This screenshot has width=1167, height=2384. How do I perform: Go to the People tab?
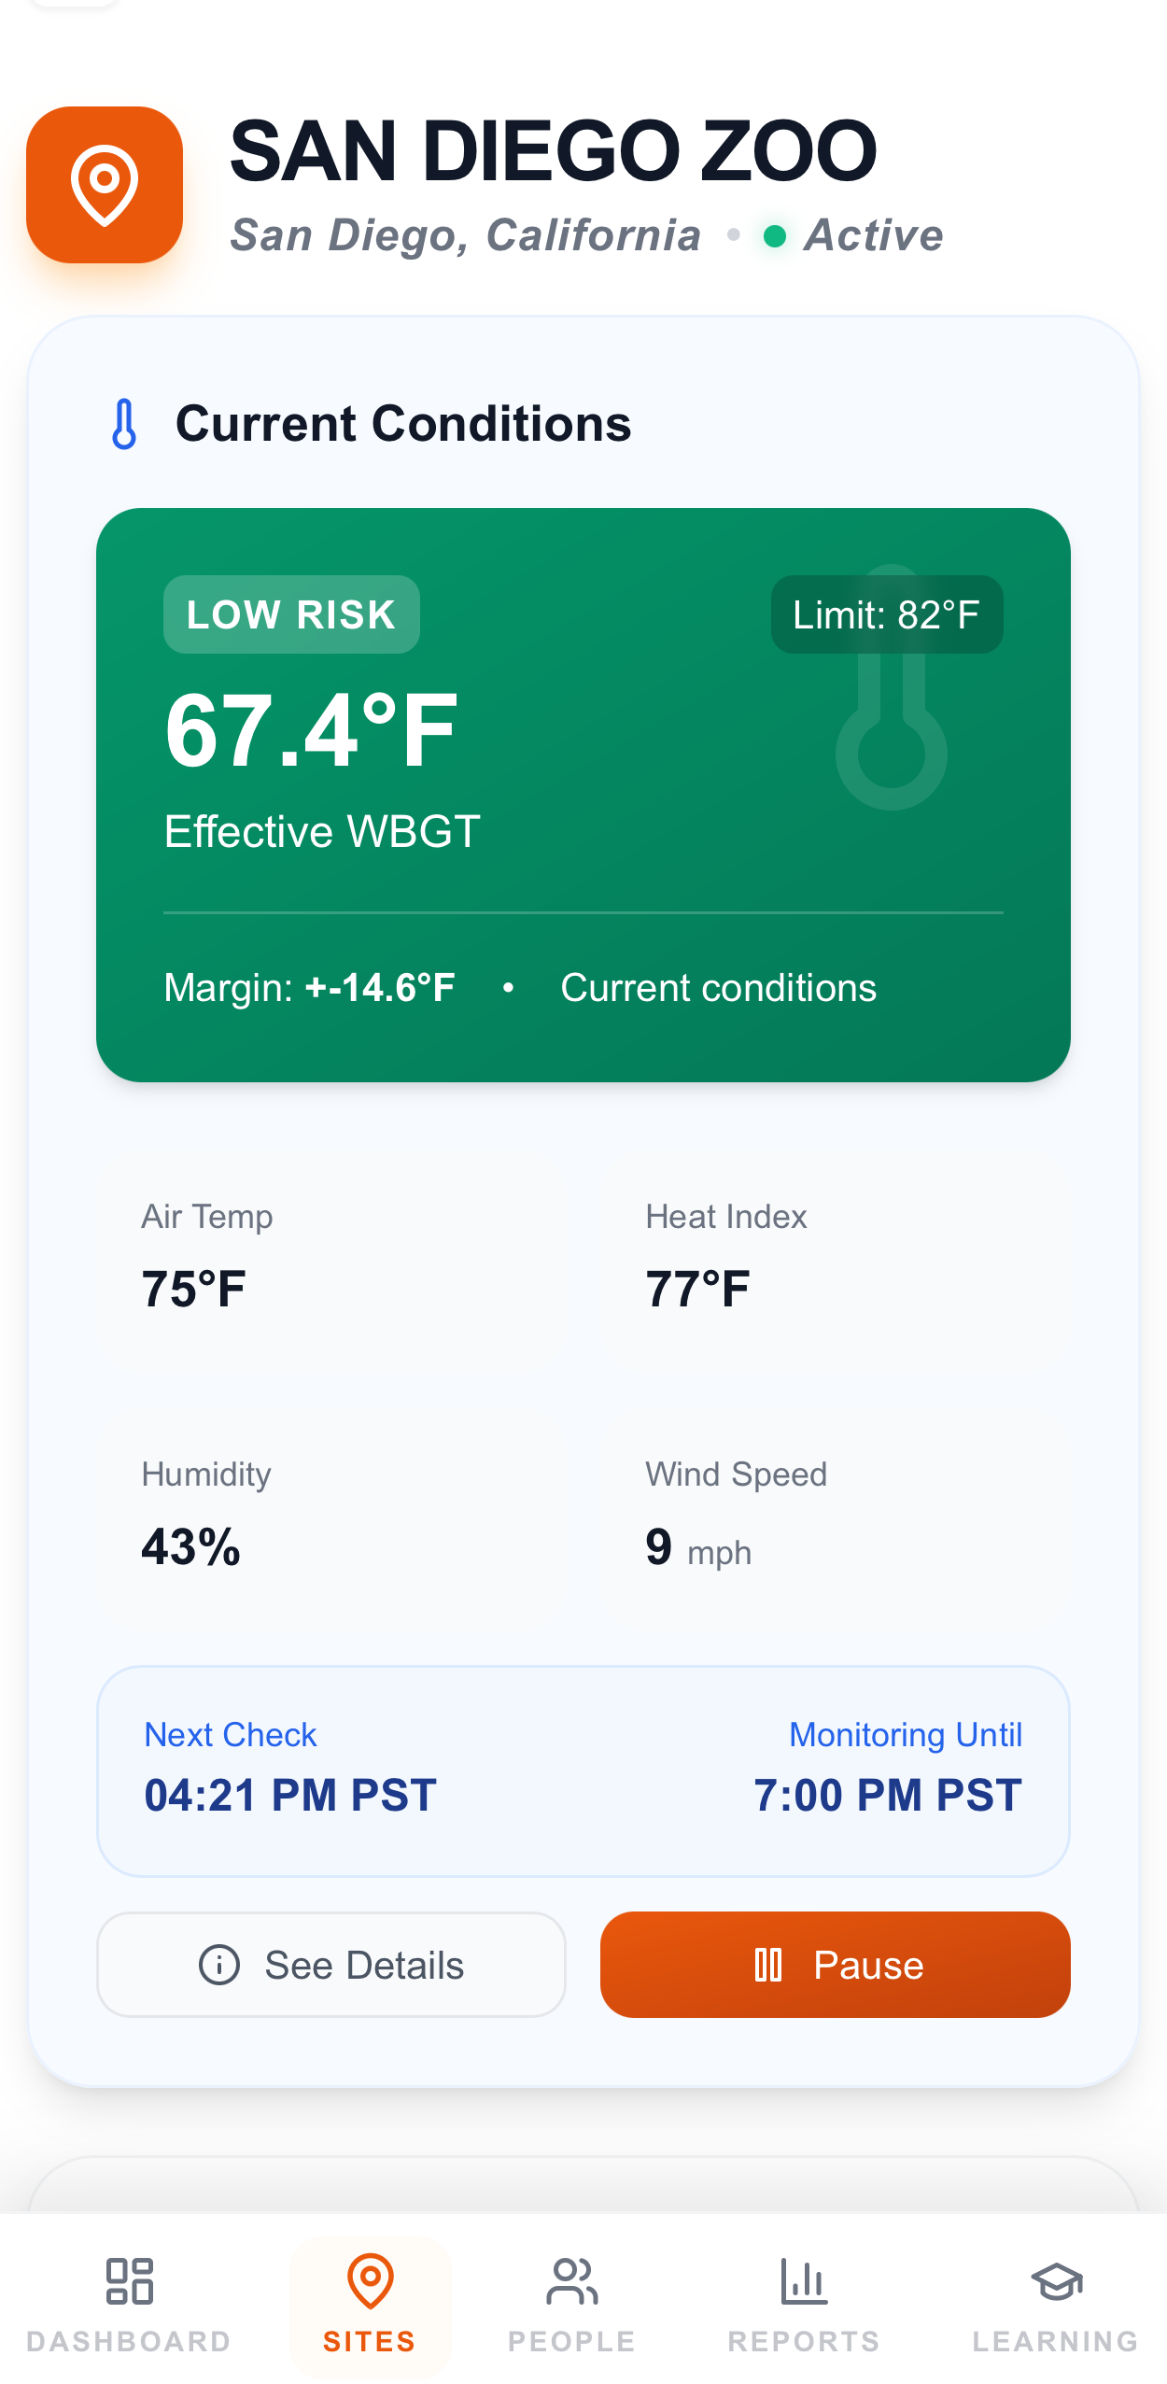tap(571, 2304)
